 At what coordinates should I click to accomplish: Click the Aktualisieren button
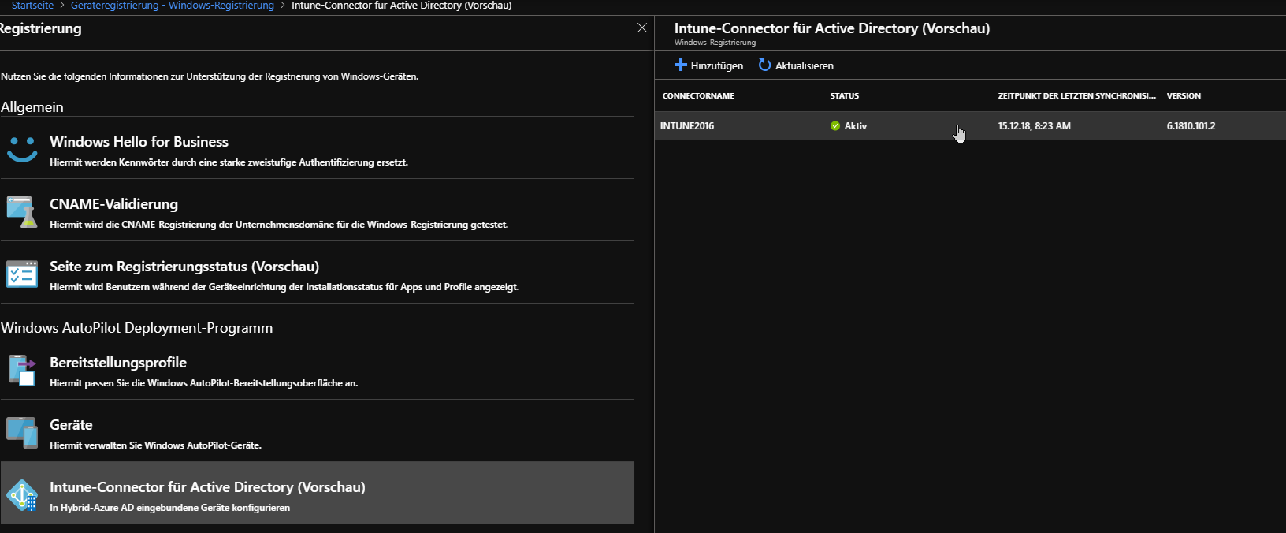(796, 65)
